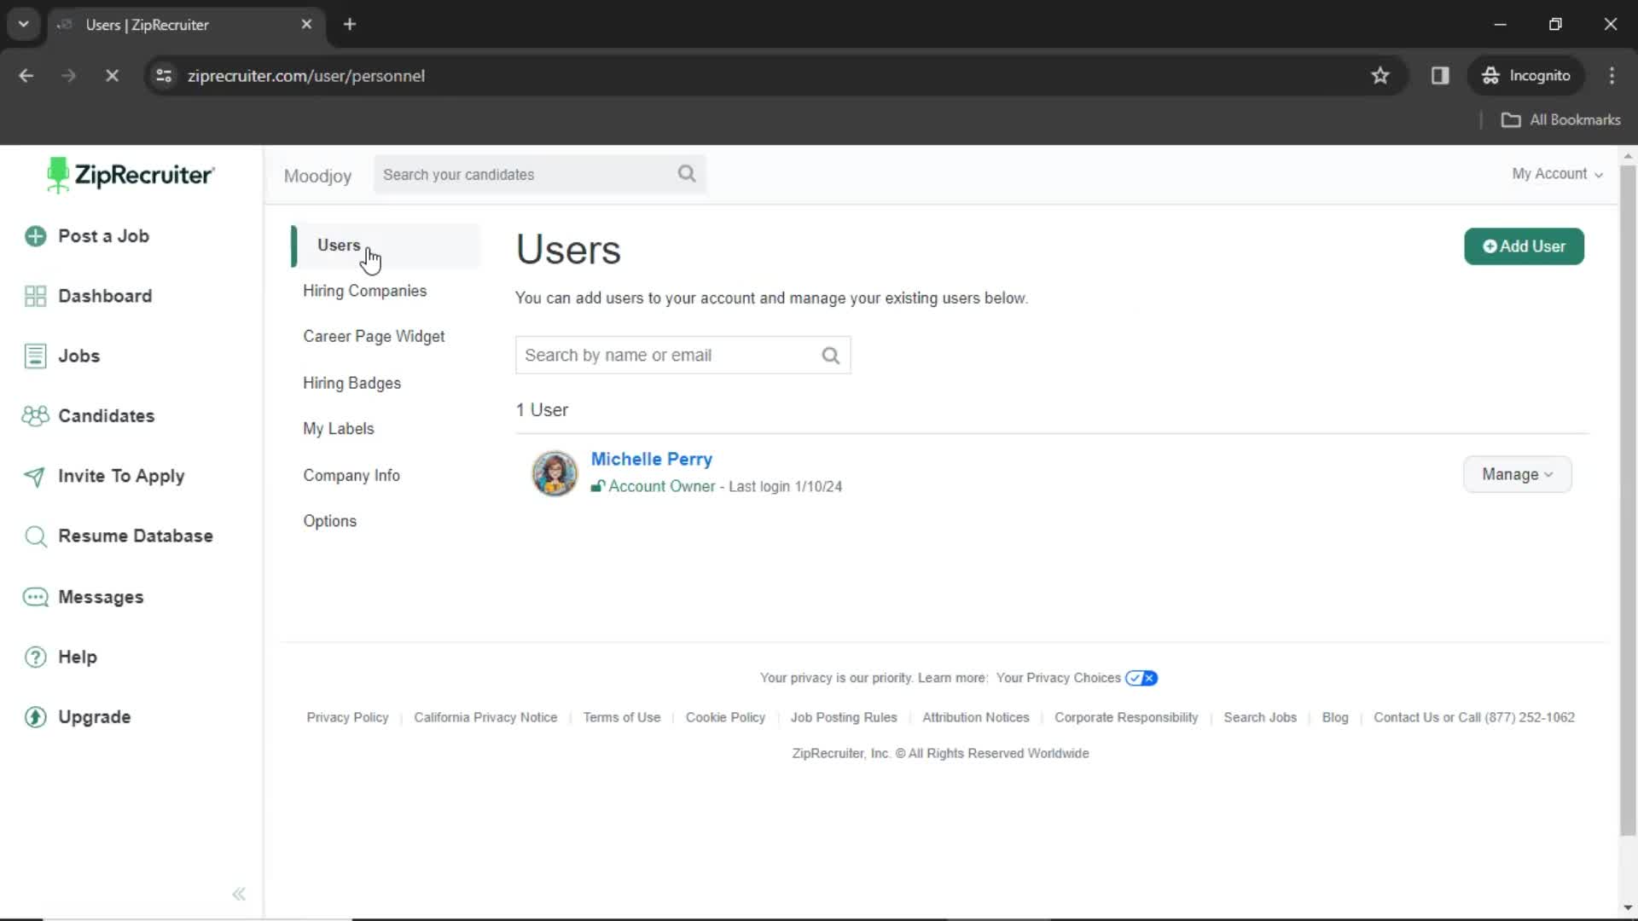Open a new browser tab
1638x921 pixels.
pos(350,24)
